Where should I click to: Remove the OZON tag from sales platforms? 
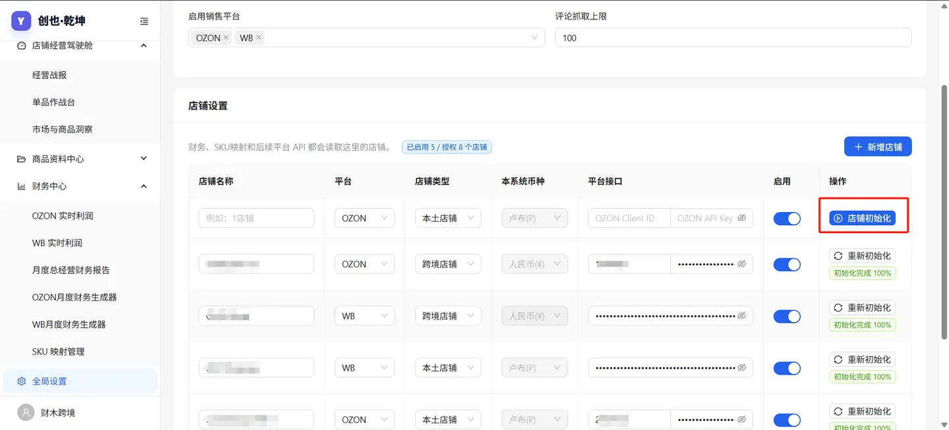point(226,38)
